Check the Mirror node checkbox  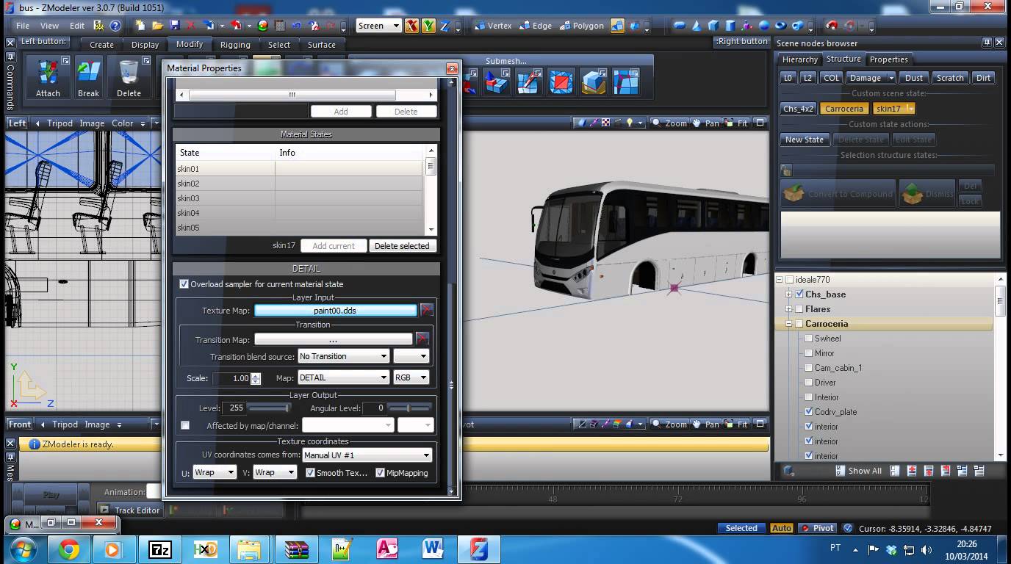809,353
